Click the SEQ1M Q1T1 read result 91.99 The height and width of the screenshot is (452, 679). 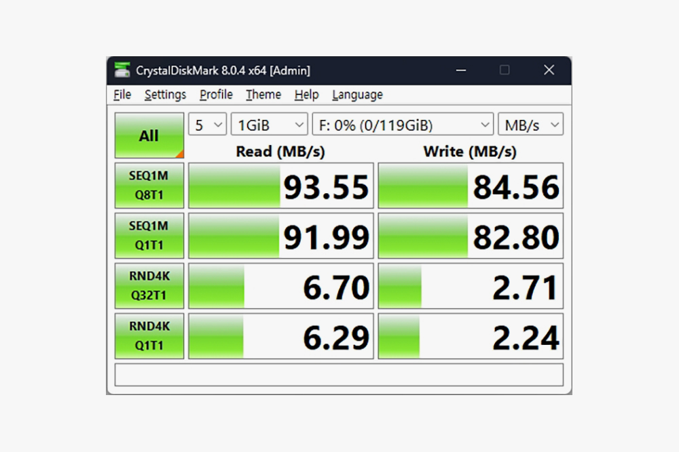[x=281, y=236]
